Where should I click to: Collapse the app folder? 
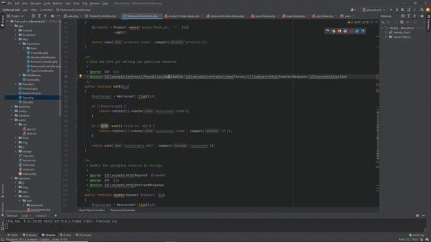12,26
